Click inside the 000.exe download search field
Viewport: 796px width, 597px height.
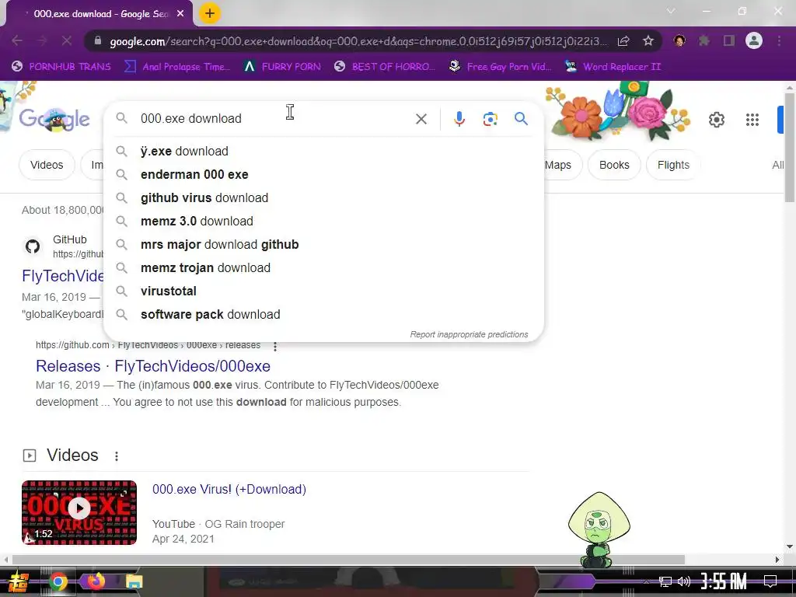274,119
